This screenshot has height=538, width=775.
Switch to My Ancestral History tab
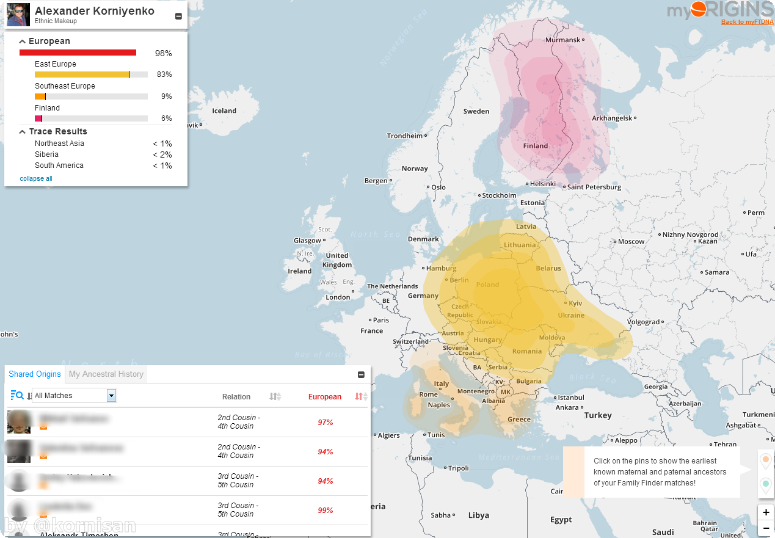[106, 374]
